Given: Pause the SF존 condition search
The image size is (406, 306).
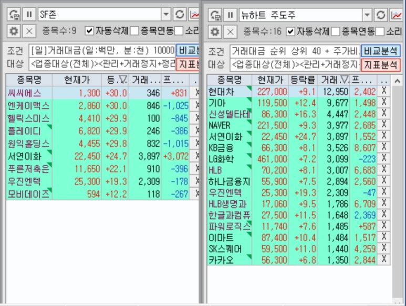Looking at the screenshot, I should [29, 14].
